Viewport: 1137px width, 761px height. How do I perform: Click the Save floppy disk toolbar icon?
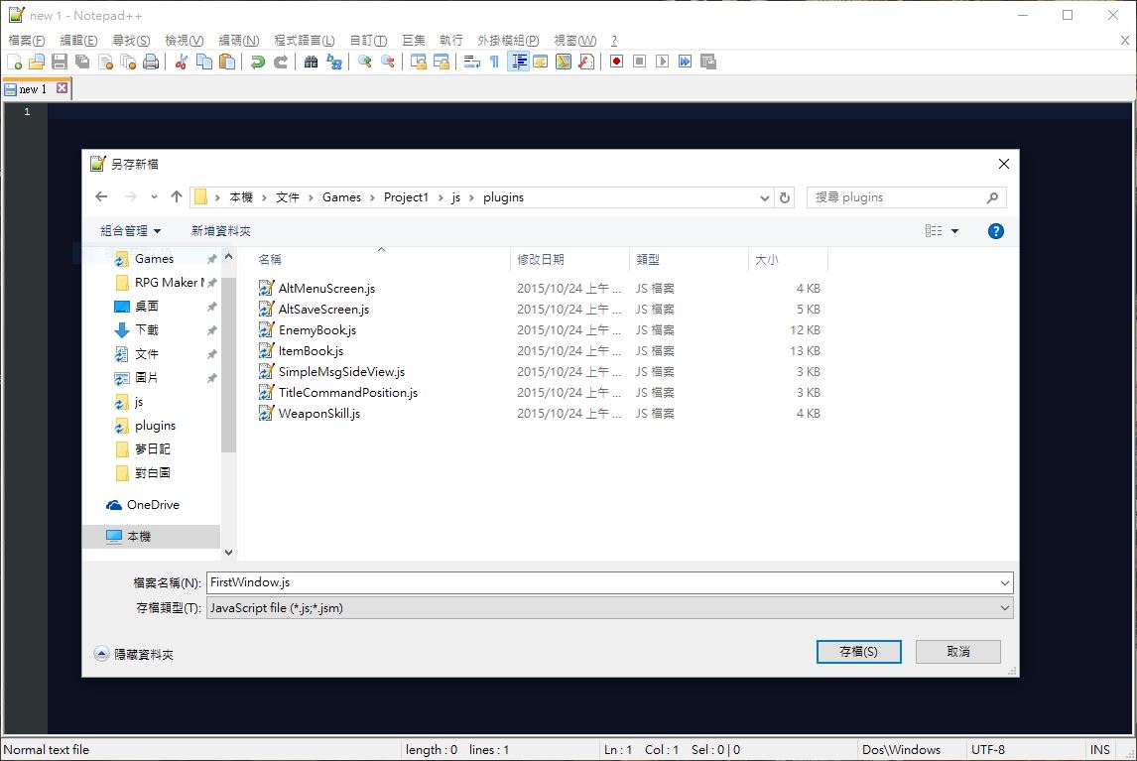pyautogui.click(x=60, y=62)
